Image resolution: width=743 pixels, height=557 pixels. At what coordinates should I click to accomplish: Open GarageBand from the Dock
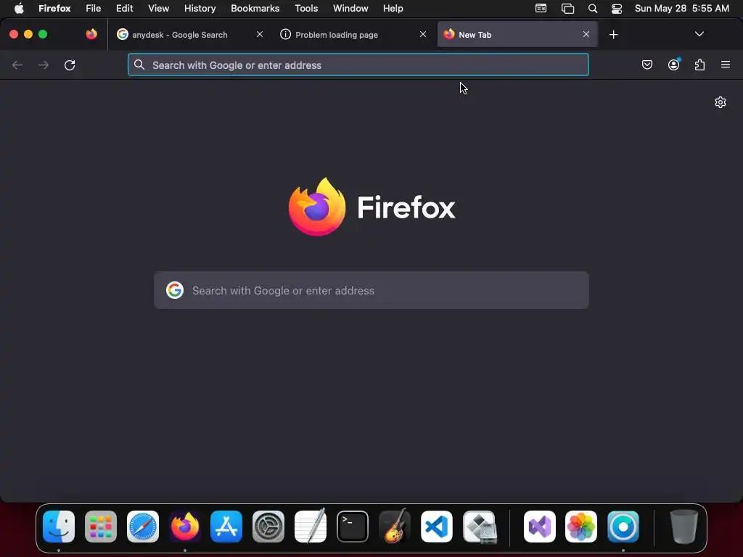(x=394, y=526)
